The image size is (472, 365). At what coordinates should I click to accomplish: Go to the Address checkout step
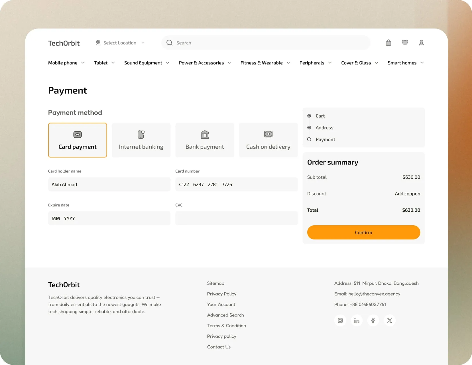pos(324,128)
